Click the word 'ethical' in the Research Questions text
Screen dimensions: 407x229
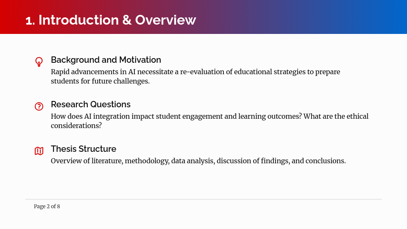(x=357, y=116)
